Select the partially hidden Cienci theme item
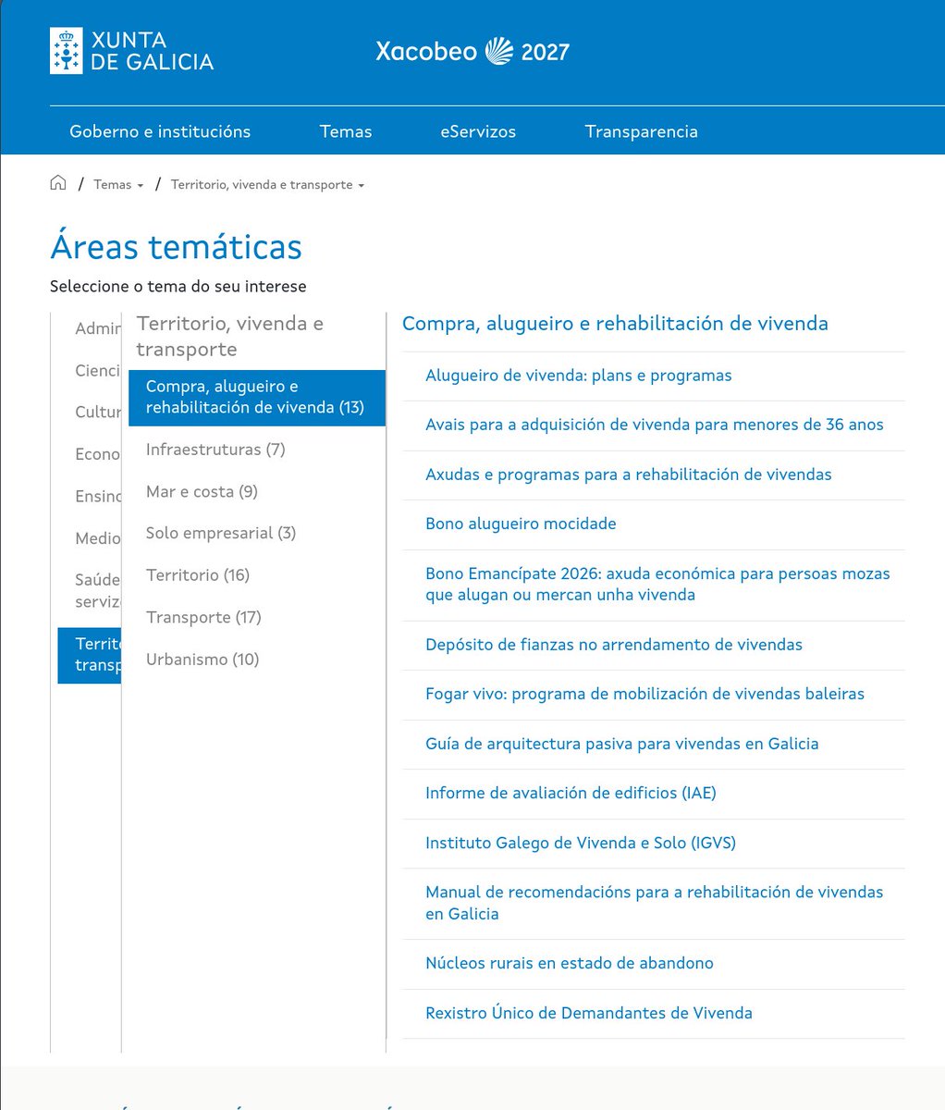The height and width of the screenshot is (1110, 945). pyautogui.click(x=97, y=371)
